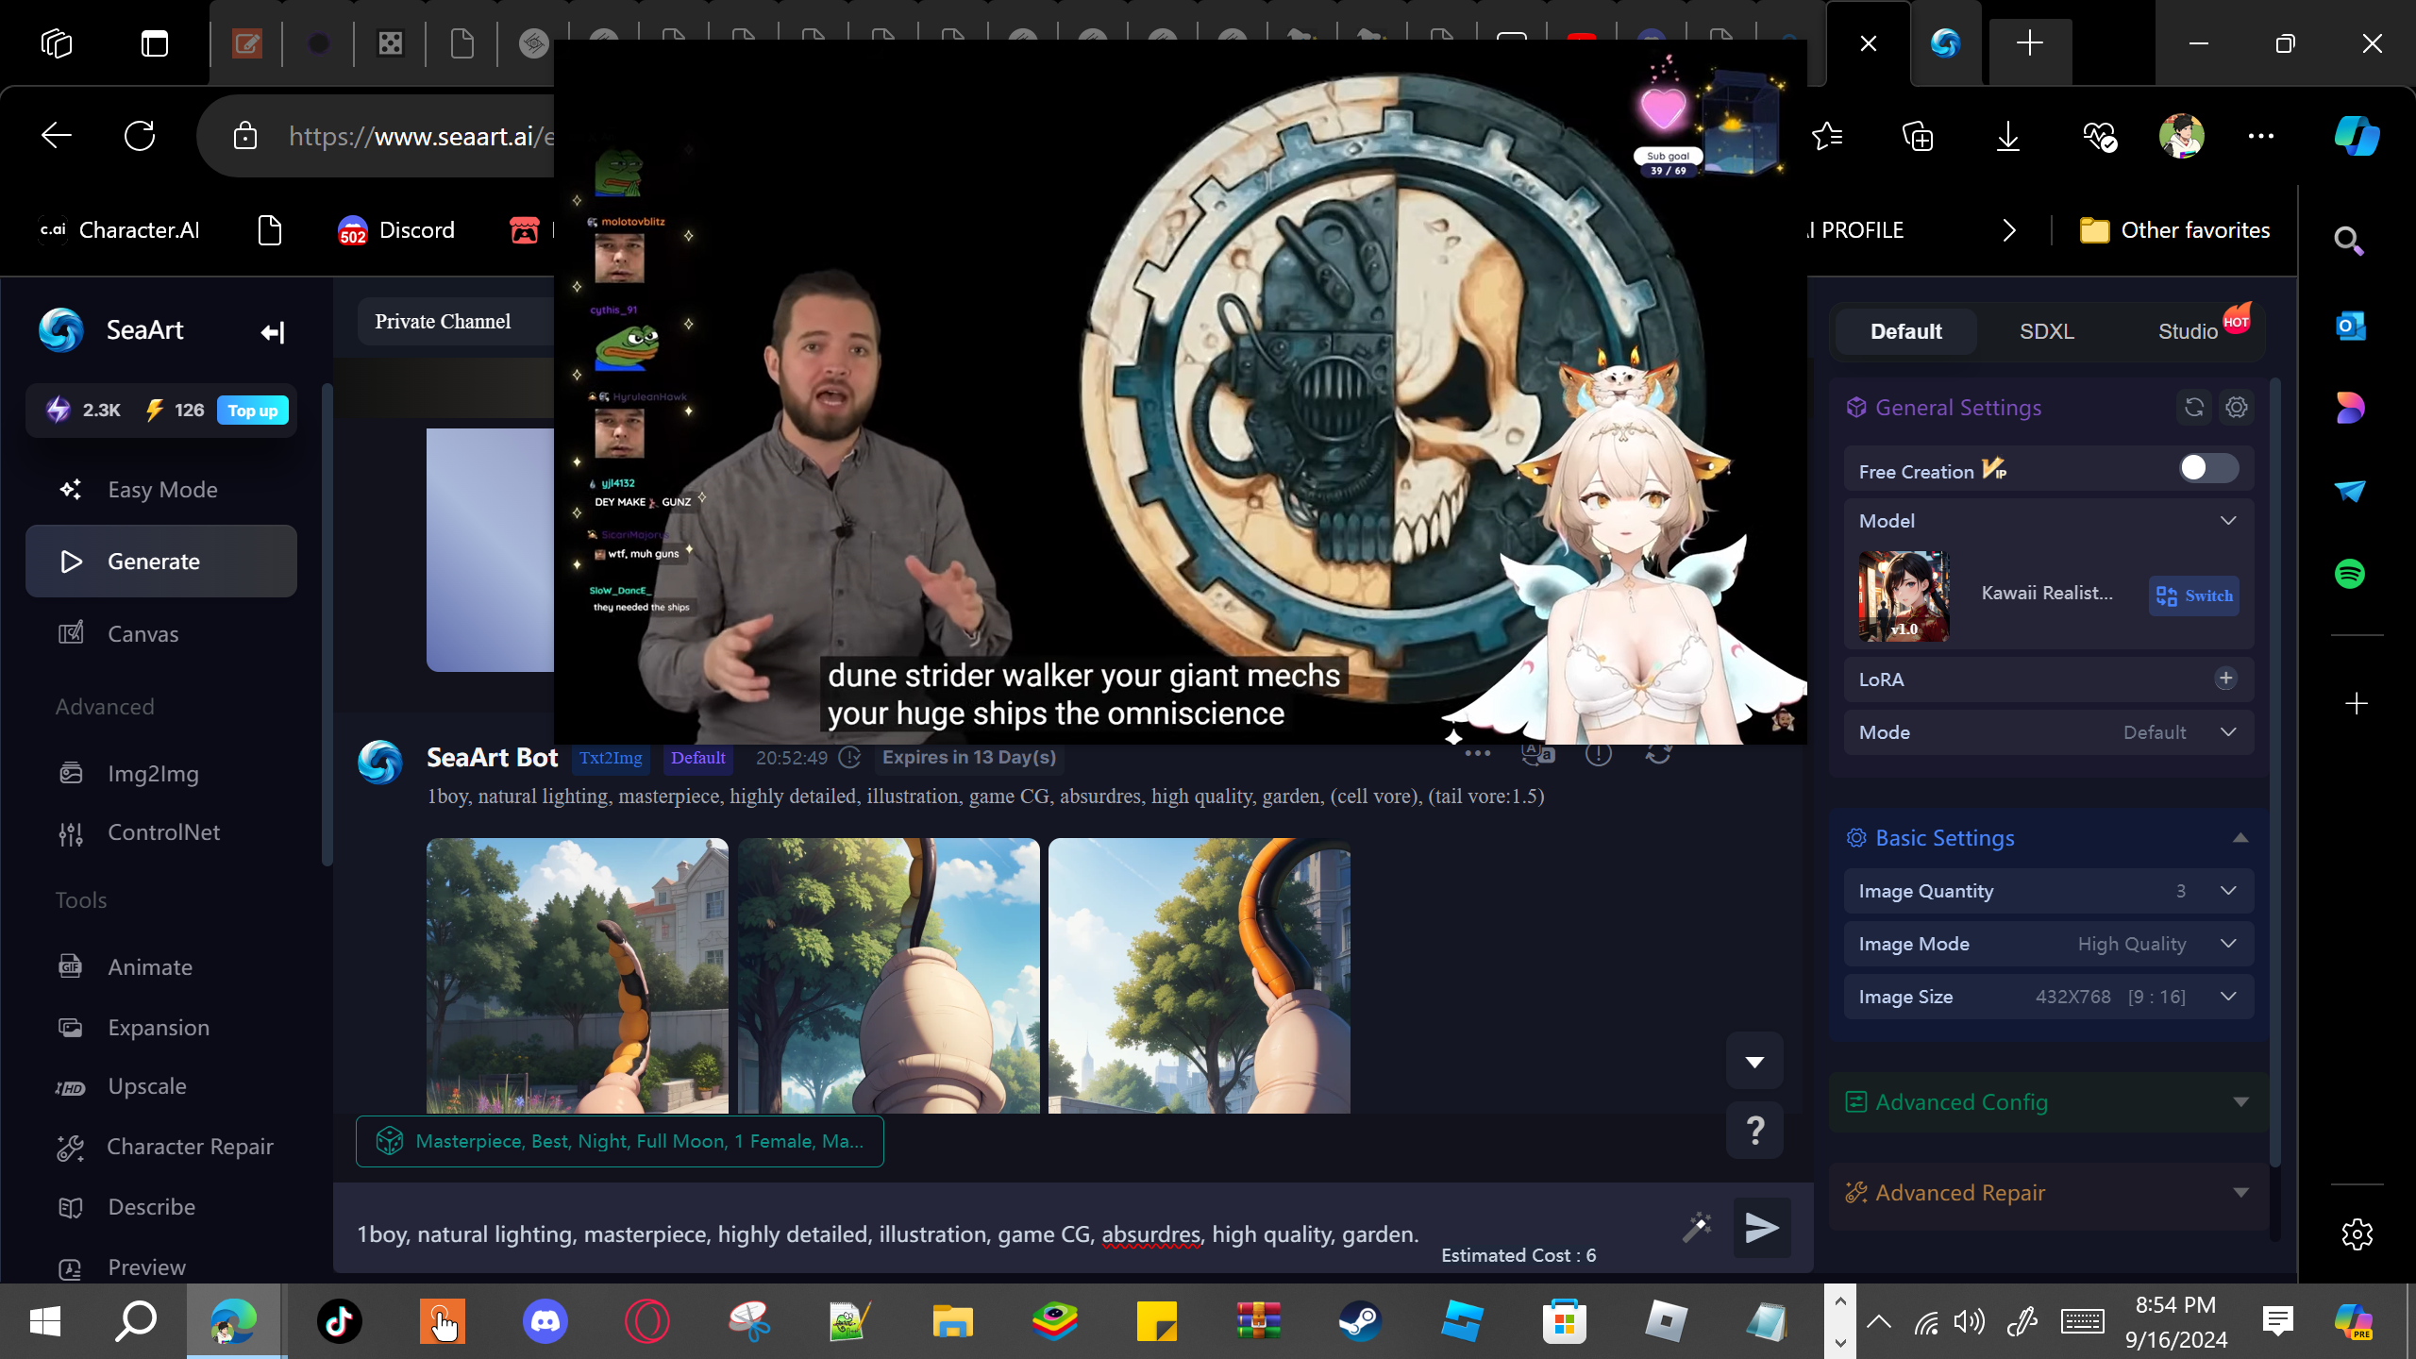The width and height of the screenshot is (2416, 1359).
Task: Open Telegram in the Edge sidebar
Action: [2350, 491]
